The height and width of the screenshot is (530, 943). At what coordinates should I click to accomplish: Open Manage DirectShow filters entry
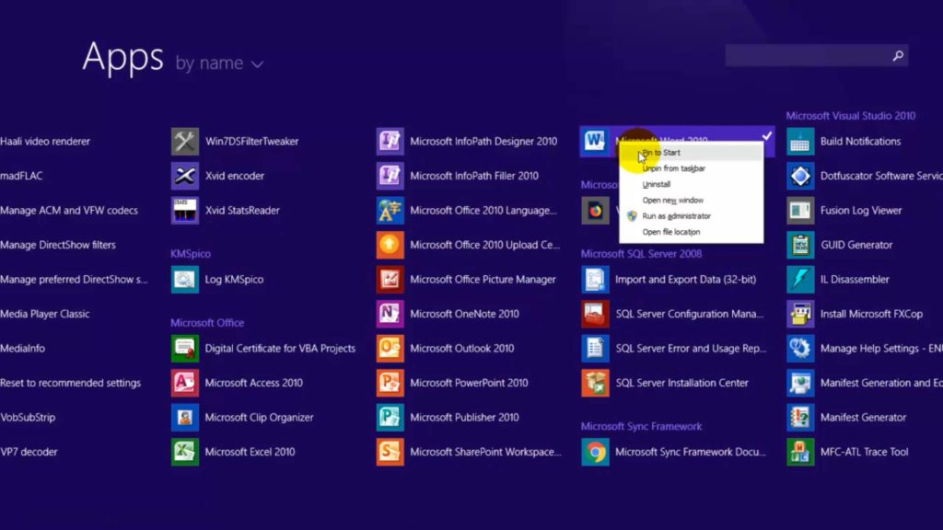(58, 245)
